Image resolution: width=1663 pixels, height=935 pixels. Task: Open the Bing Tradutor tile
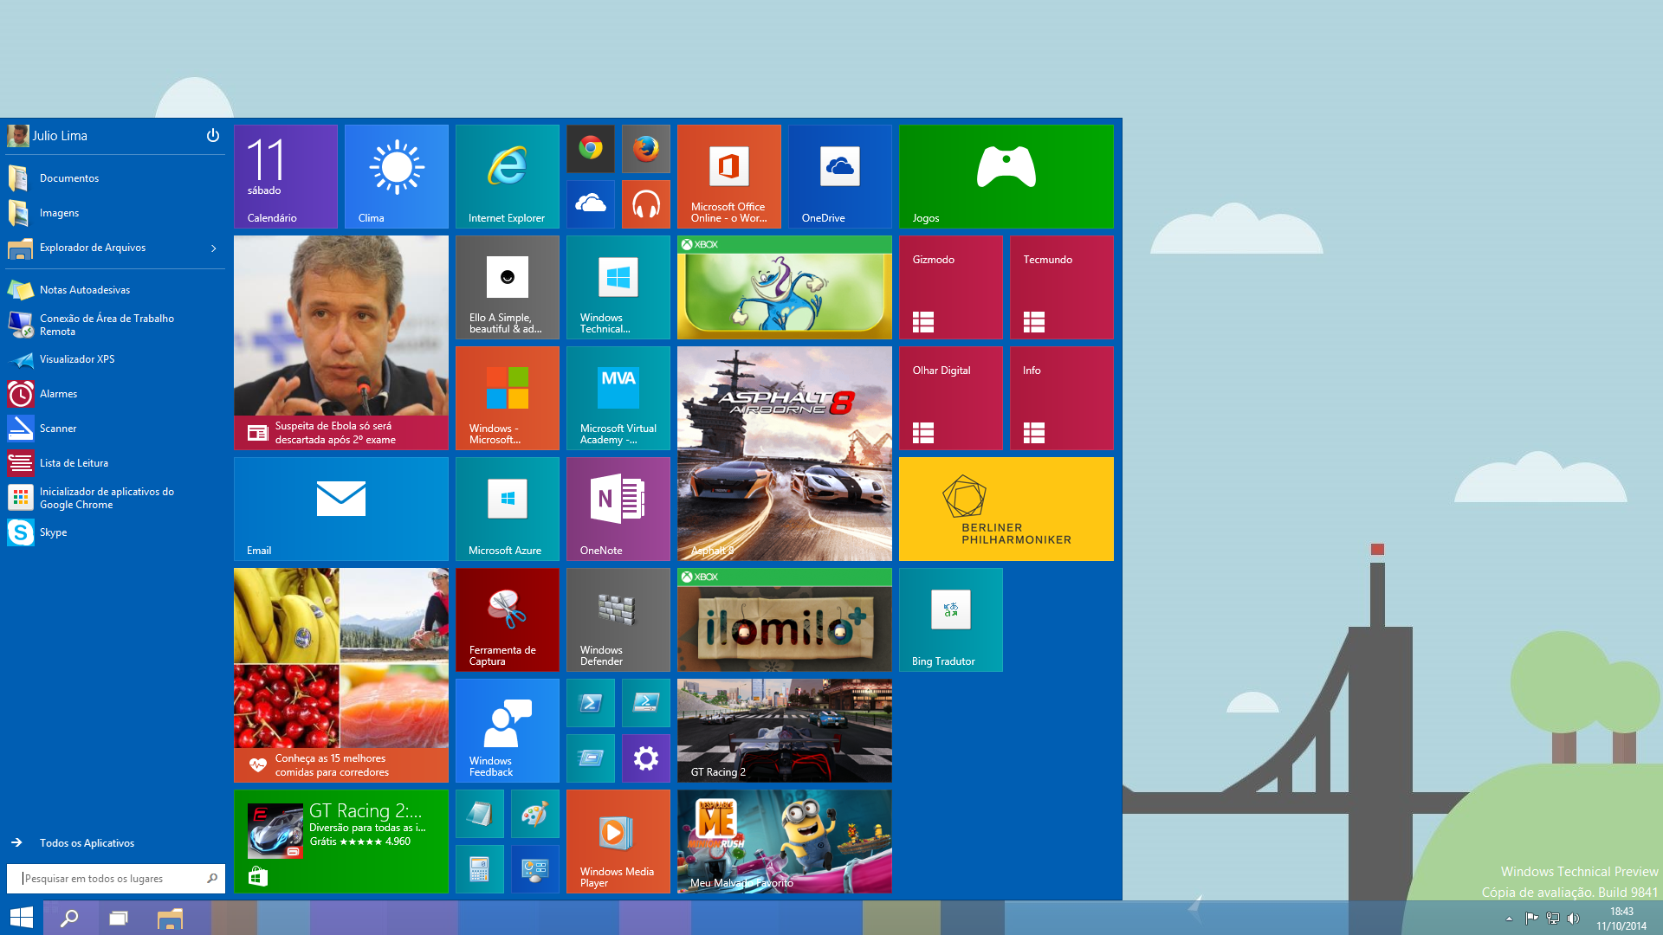(x=951, y=620)
